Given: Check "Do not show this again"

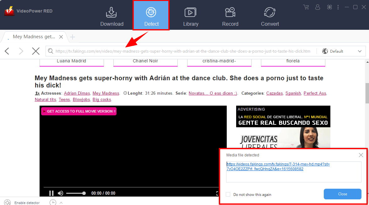Looking at the screenshot, I should coord(228,194).
